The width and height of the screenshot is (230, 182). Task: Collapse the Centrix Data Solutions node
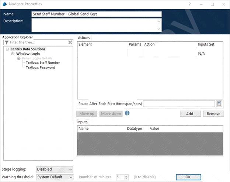(x=8, y=49)
